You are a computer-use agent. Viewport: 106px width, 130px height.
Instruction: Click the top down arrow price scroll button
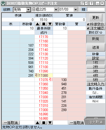coord(50,24)
